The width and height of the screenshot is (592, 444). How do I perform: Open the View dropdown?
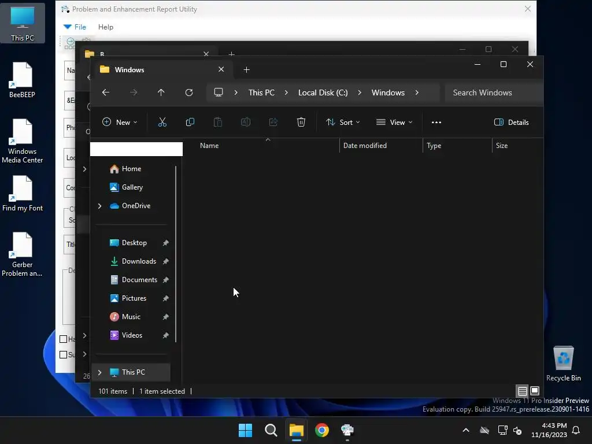click(394, 122)
